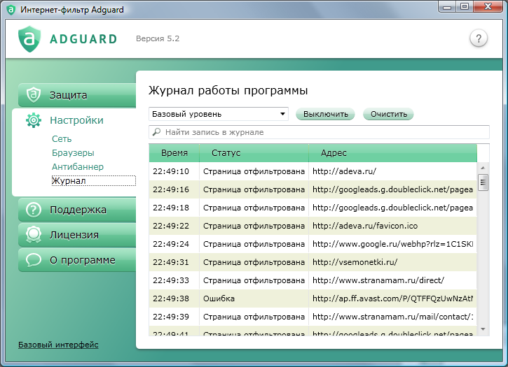Screen dimensions: 508x367
Task: Sort log by Статус column header
Action: (254, 153)
